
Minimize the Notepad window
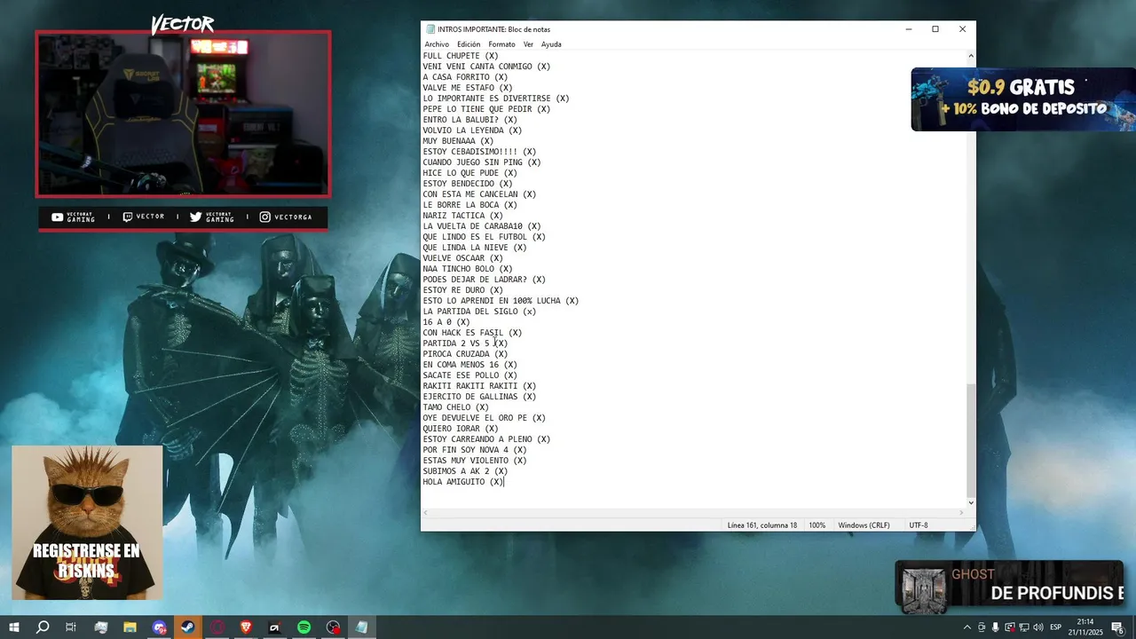[x=908, y=29]
